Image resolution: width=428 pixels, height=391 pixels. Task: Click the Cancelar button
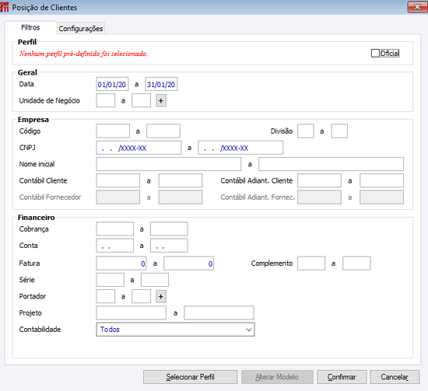click(x=395, y=377)
